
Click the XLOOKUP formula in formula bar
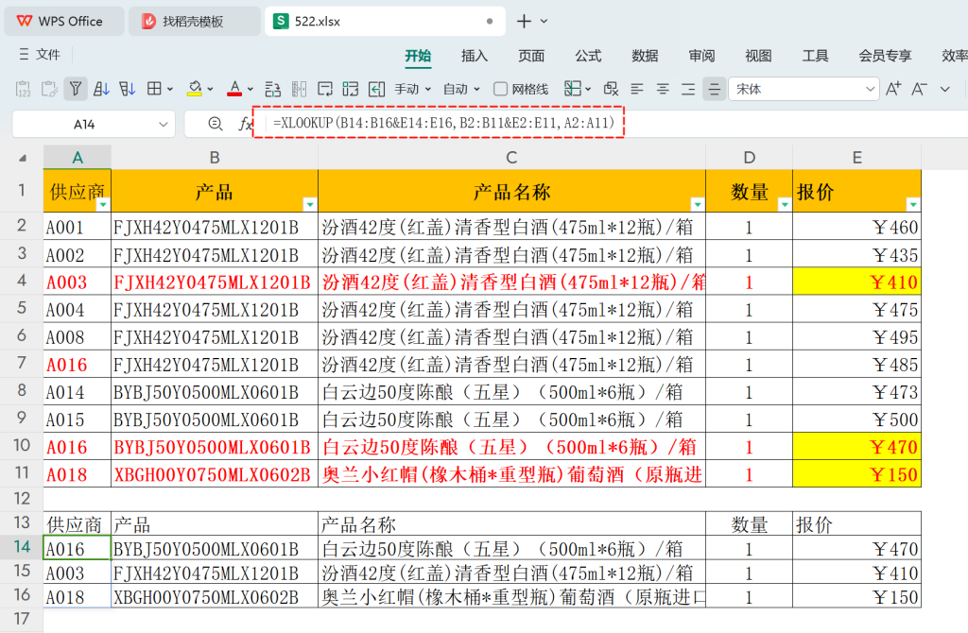pos(444,122)
